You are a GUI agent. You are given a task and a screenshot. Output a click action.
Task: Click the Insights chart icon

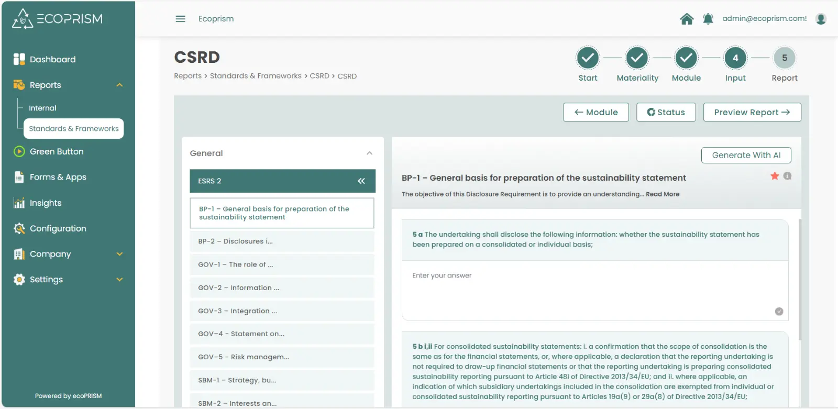pyautogui.click(x=19, y=203)
